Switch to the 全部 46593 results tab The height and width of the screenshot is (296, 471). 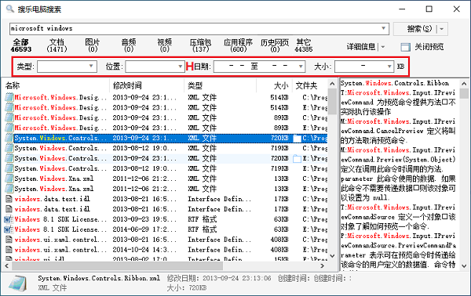point(21,45)
